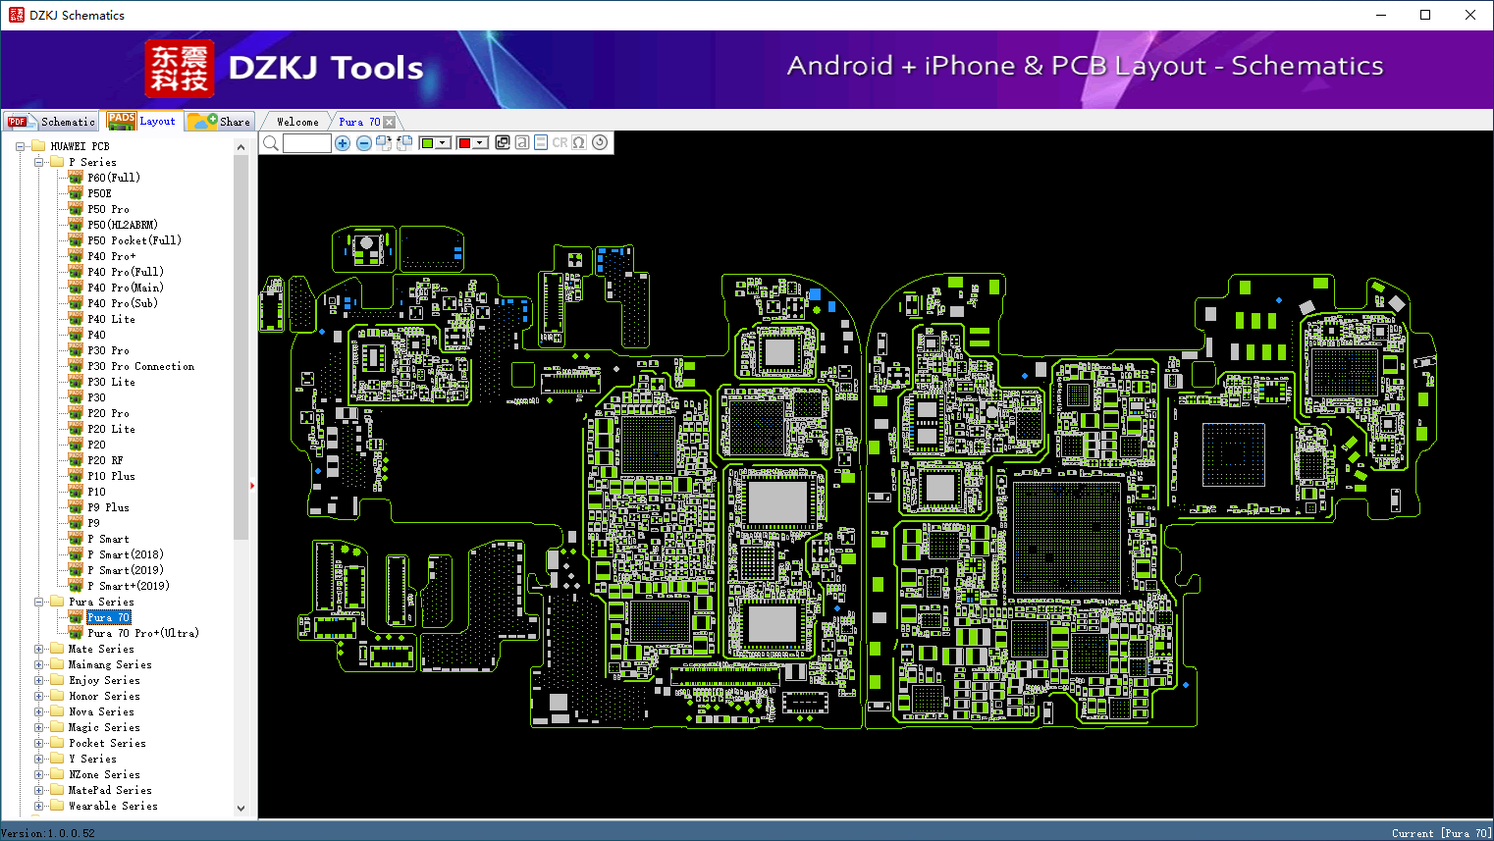
Task: Click the P30 Pro PADS file icon
Action: click(76, 350)
